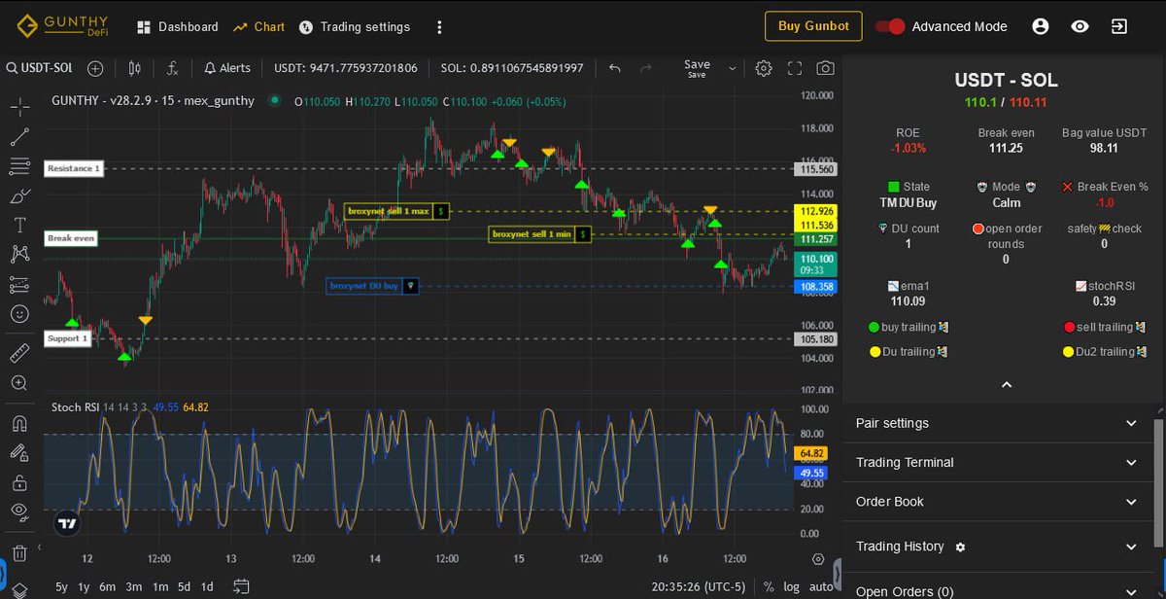Expand the Pair settings section

pyautogui.click(x=997, y=423)
